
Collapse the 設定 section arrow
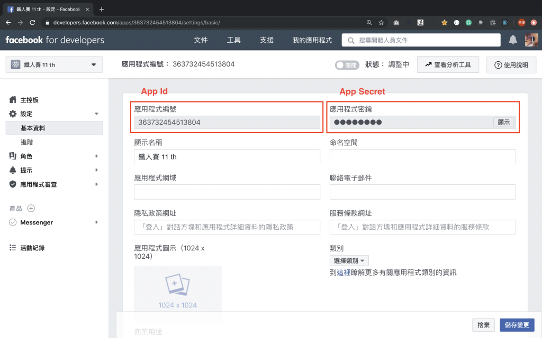click(96, 114)
